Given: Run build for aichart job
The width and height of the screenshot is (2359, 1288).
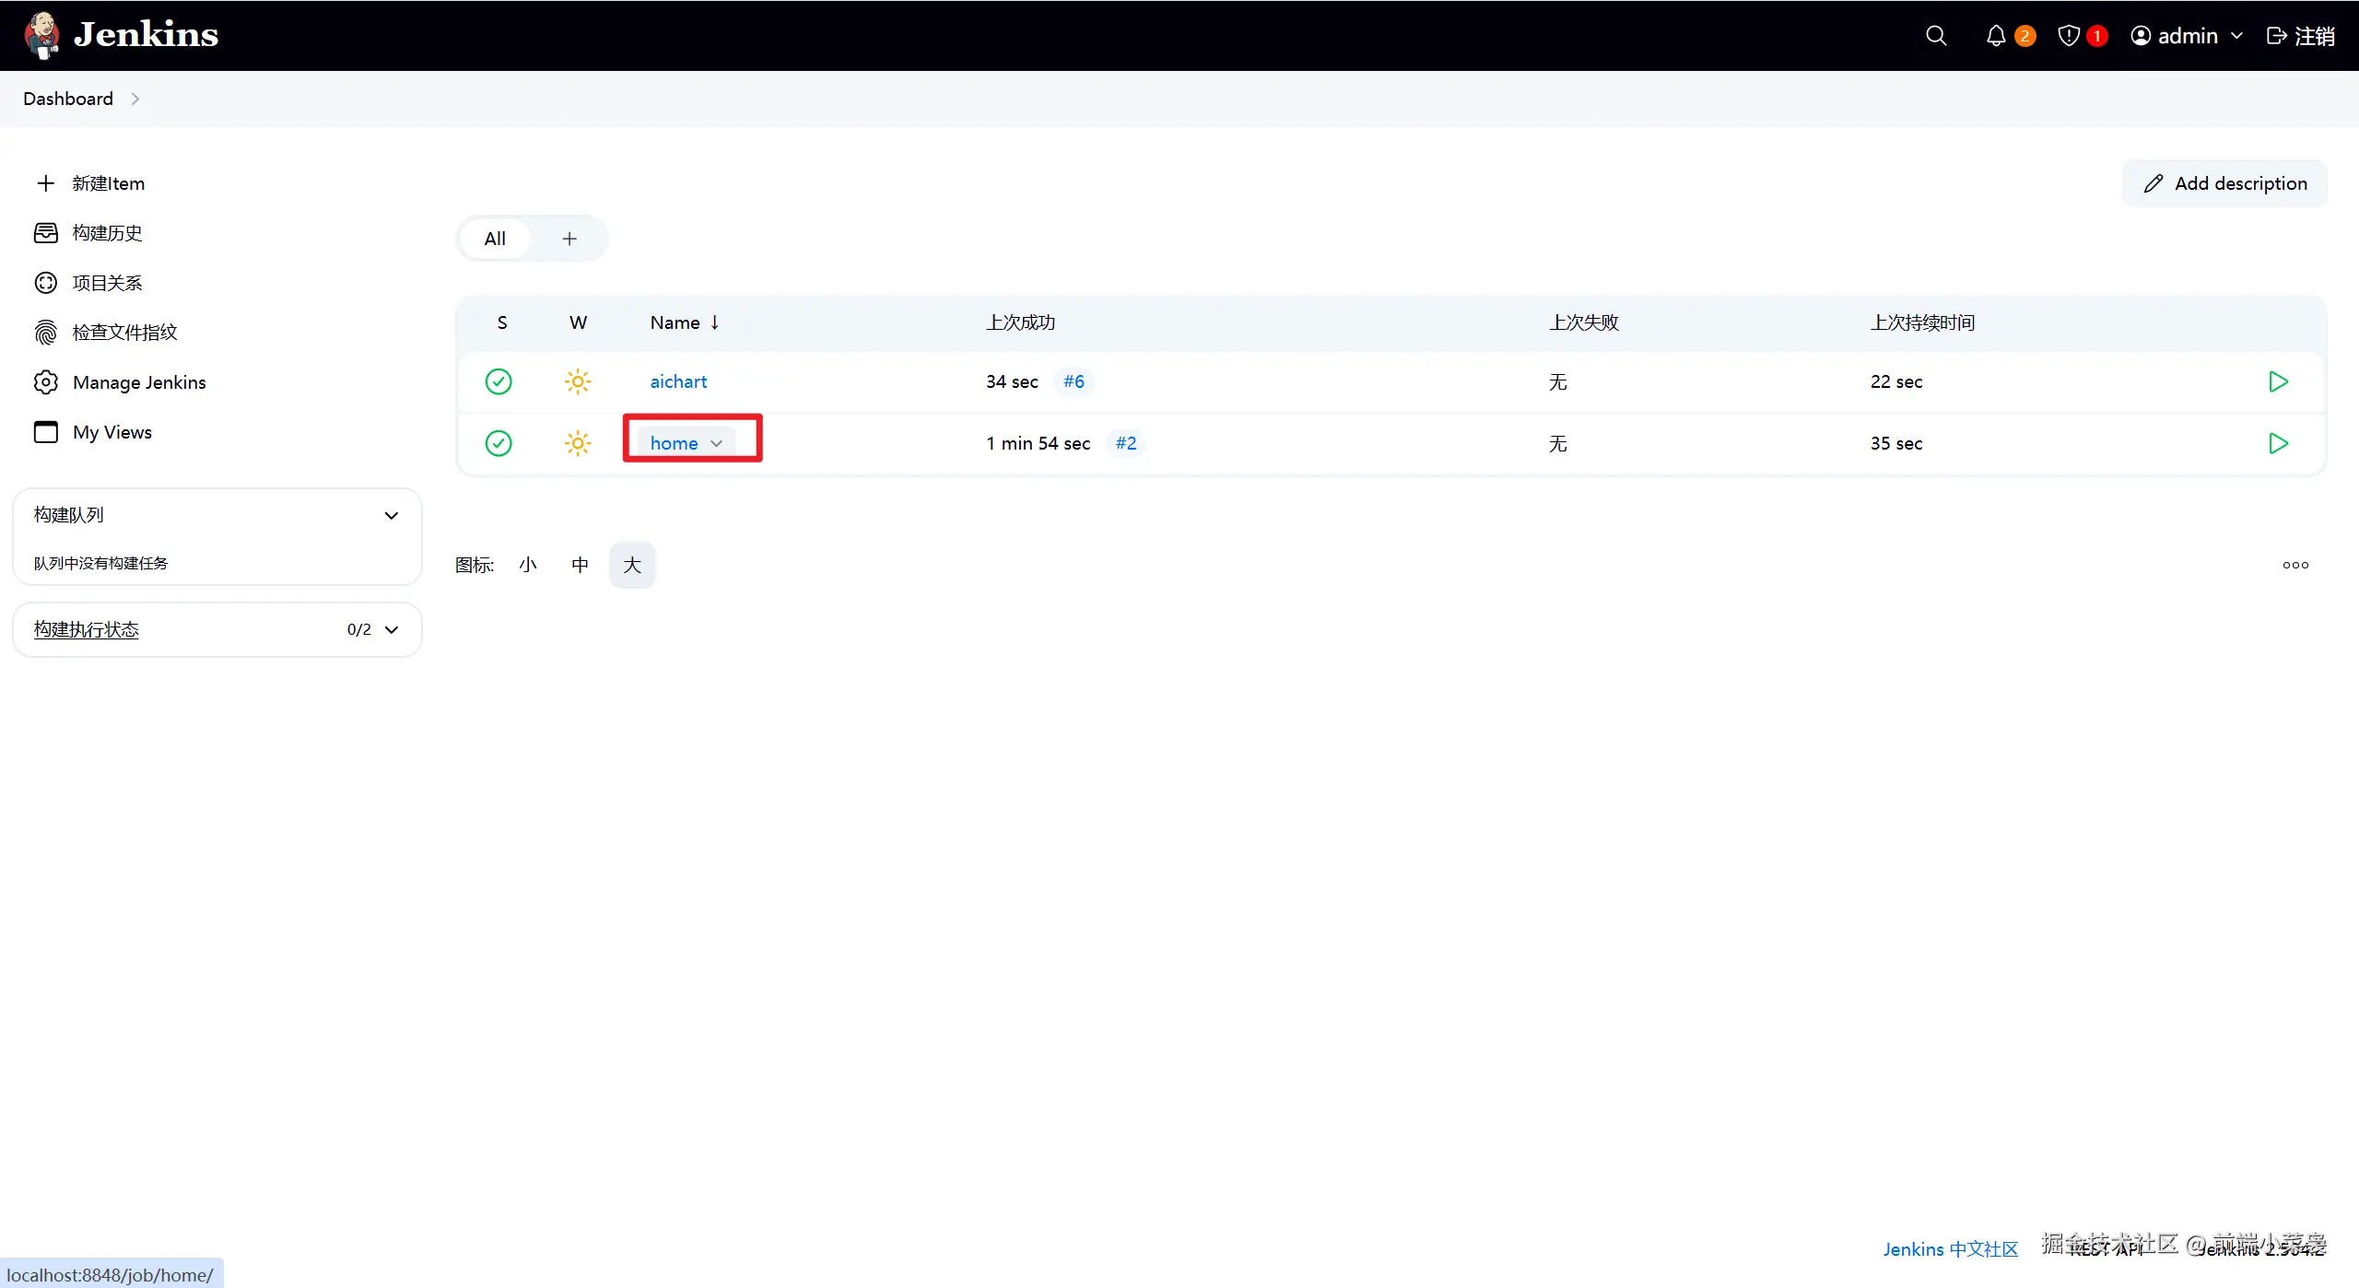Looking at the screenshot, I should 2278,381.
